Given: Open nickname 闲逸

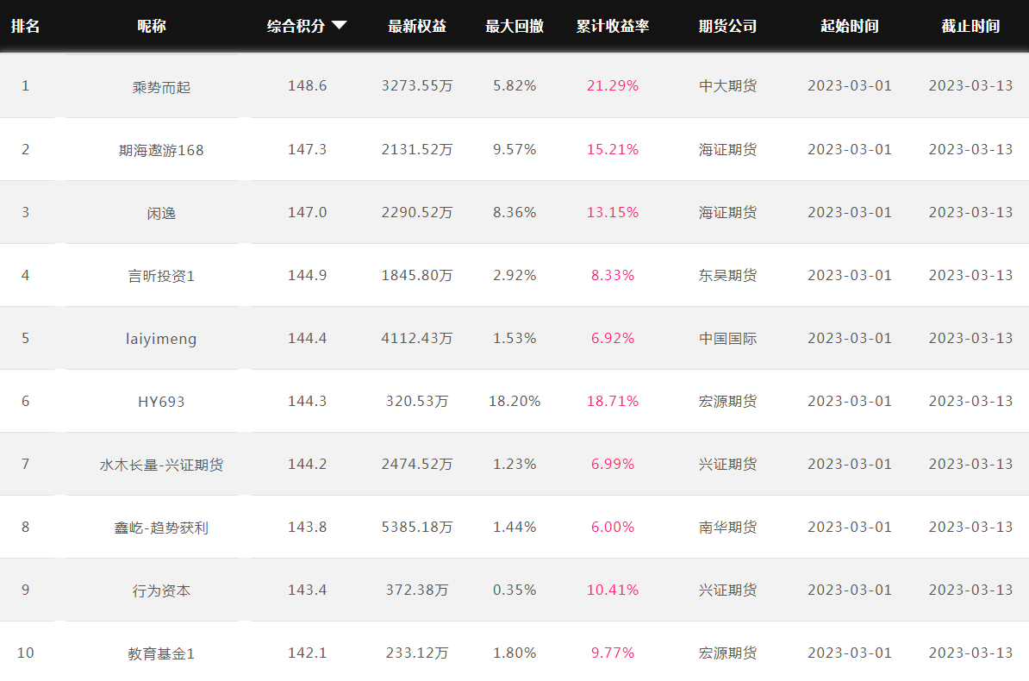Looking at the screenshot, I should [x=161, y=214].
